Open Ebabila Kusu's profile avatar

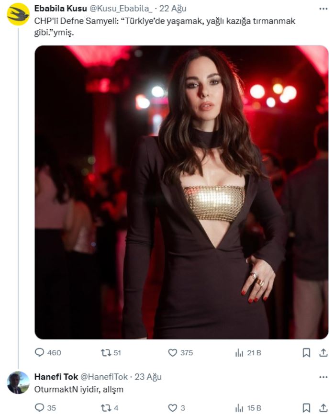pos(18,14)
